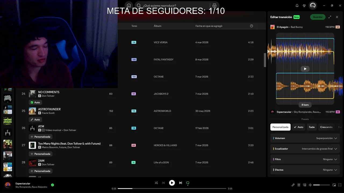Sort by Fecha en que se agregó
This screenshot has height=193, width=344.
click(209, 26)
